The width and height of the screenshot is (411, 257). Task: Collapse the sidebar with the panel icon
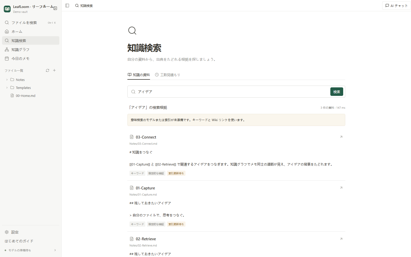(55, 8)
